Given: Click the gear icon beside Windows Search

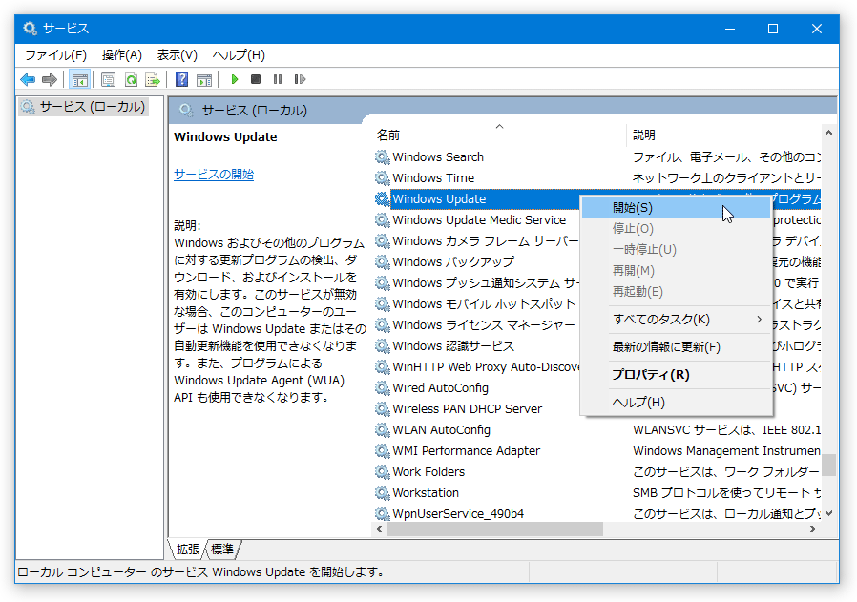Looking at the screenshot, I should 382,157.
